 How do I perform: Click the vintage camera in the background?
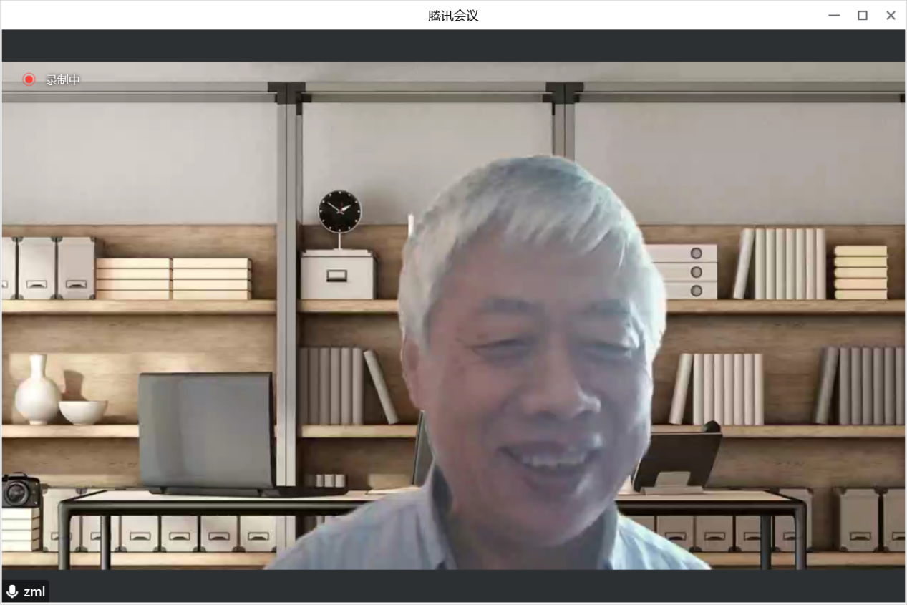[21, 490]
